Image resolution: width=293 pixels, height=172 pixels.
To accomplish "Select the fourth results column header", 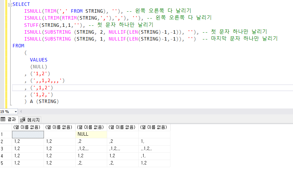I will [x=123, y=127].
